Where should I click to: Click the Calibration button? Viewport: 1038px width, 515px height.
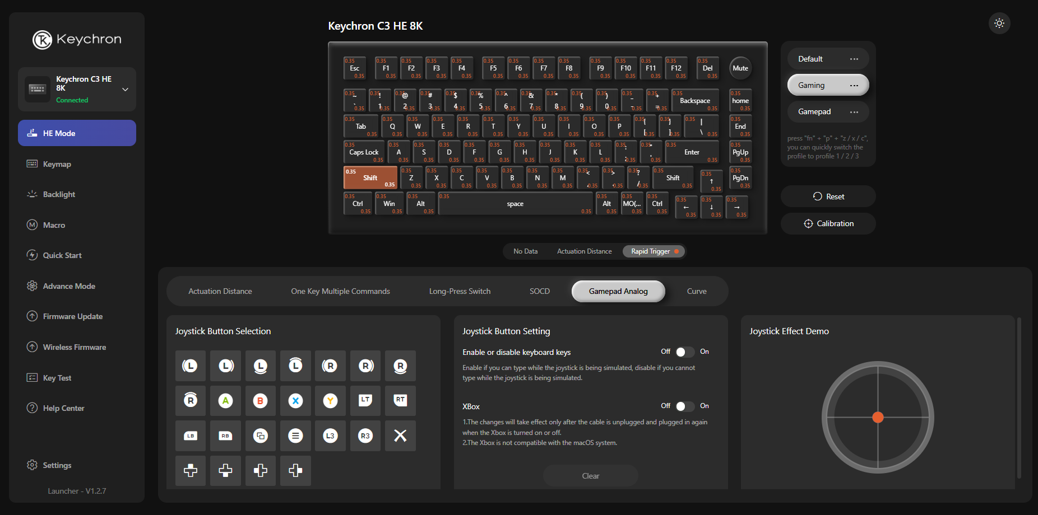(x=828, y=223)
